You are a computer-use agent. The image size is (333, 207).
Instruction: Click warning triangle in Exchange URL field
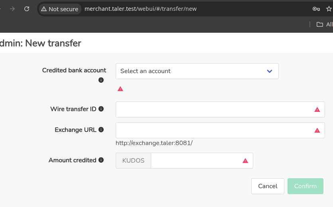click(x=317, y=130)
